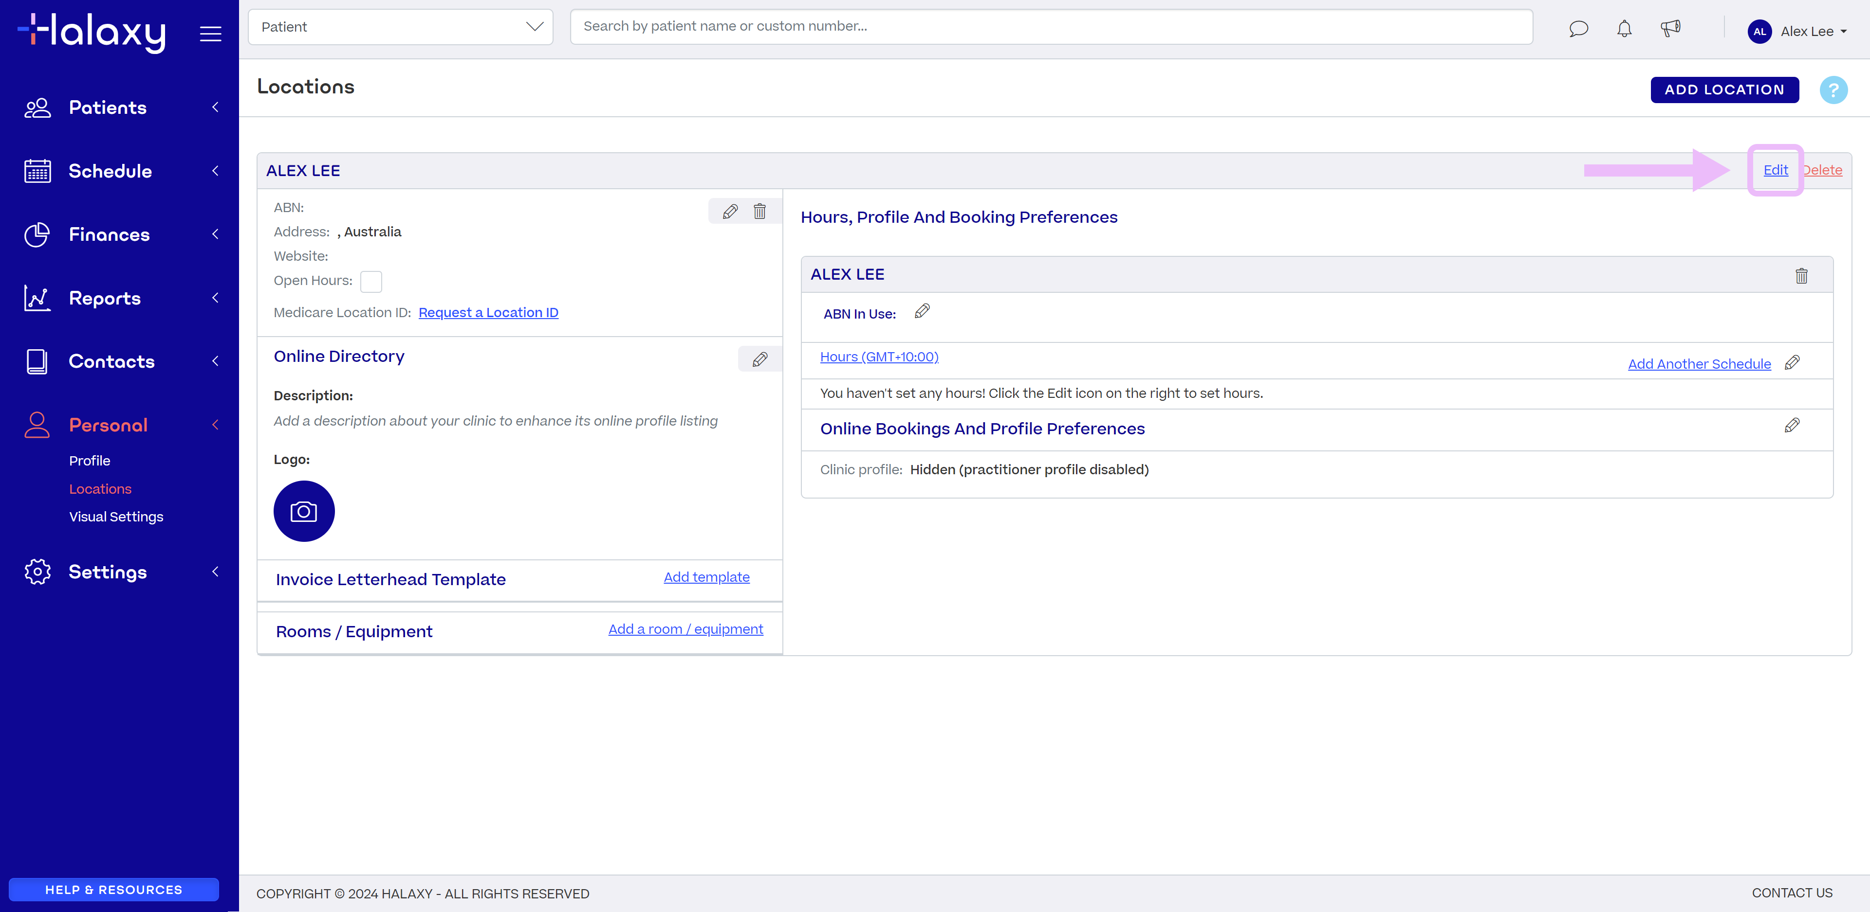This screenshot has height=912, width=1870.
Task: Open the Hours (GMT+10:00) link
Action: click(x=879, y=356)
